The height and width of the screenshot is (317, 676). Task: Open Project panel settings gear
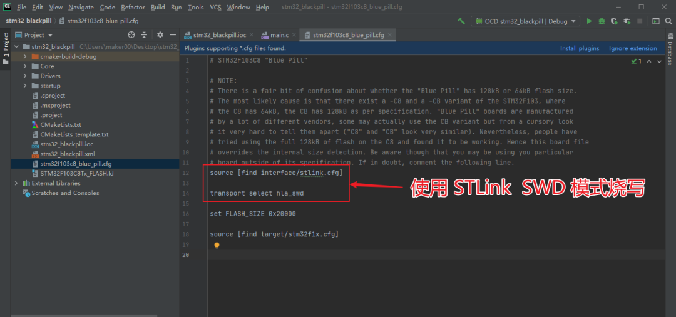tap(160, 35)
